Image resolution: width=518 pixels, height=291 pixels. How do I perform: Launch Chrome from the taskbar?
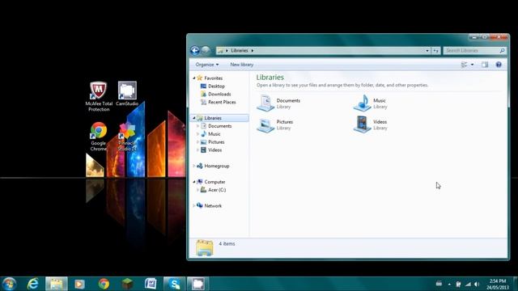coord(104,284)
